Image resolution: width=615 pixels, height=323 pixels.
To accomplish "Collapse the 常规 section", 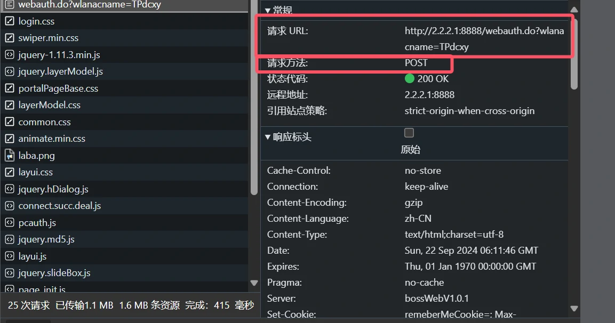I will [267, 10].
